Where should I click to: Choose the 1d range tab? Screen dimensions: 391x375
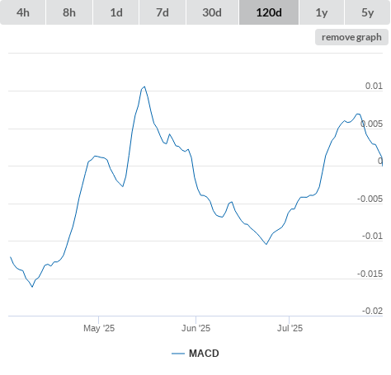116,12
